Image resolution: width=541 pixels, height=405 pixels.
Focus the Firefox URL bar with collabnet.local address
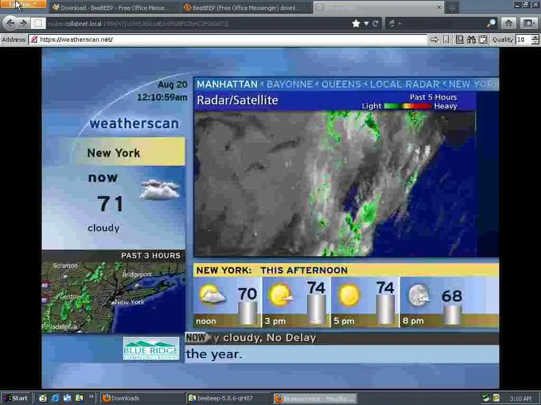pyautogui.click(x=197, y=23)
